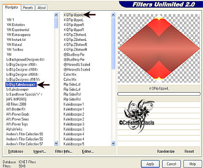Click the filter preview image
This screenshot has width=203, height=168.
pyautogui.click(x=159, y=48)
